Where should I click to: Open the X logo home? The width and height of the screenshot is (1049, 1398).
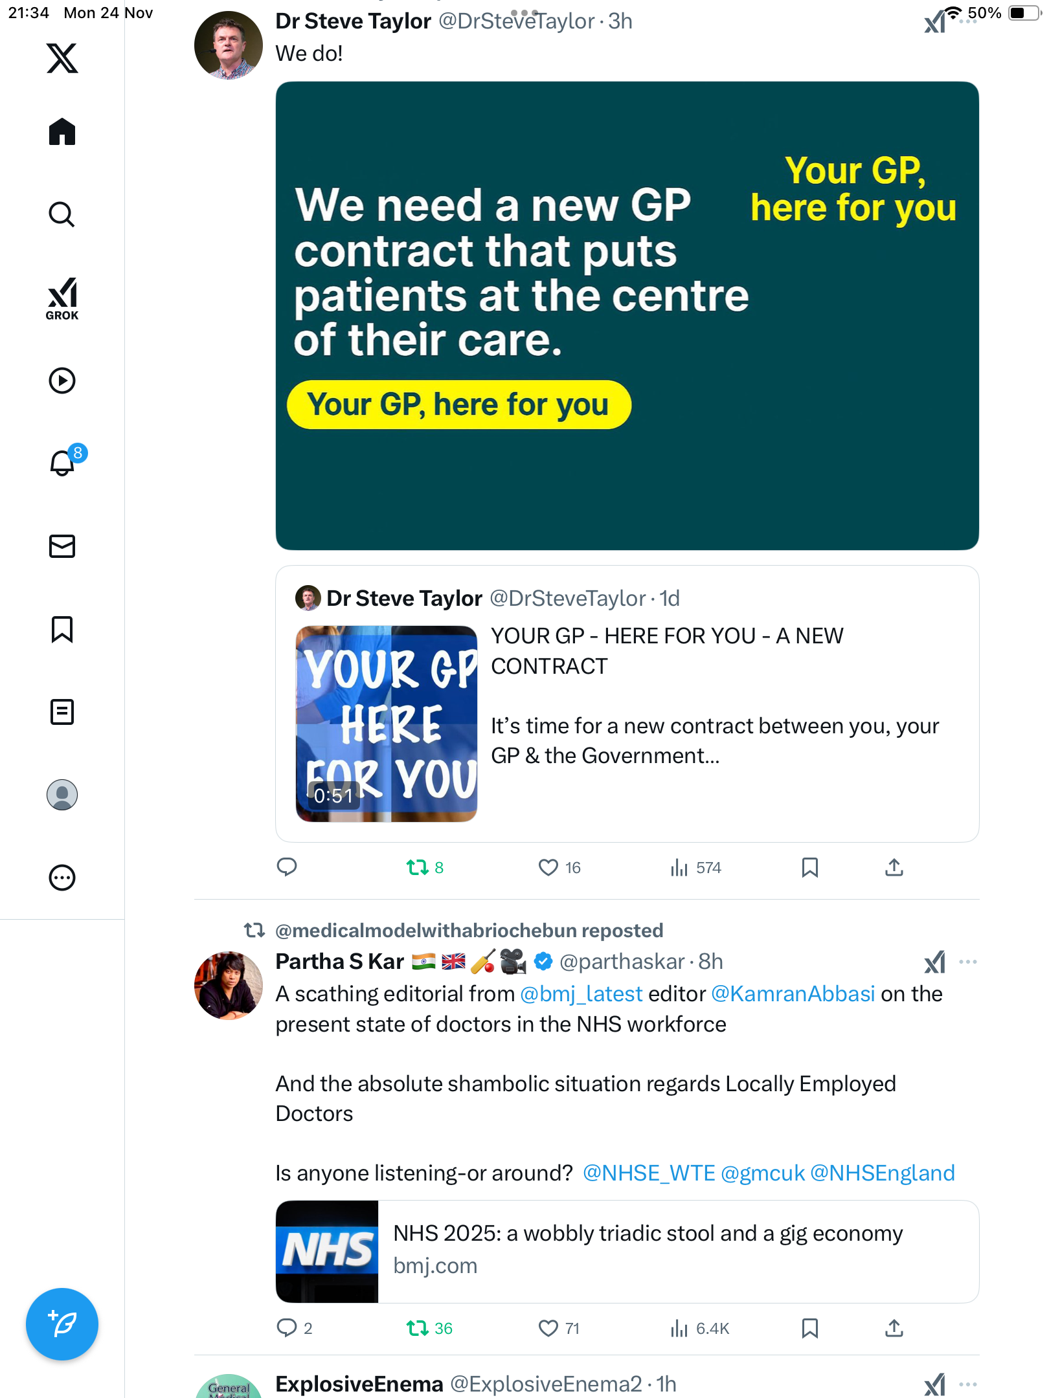point(62,58)
